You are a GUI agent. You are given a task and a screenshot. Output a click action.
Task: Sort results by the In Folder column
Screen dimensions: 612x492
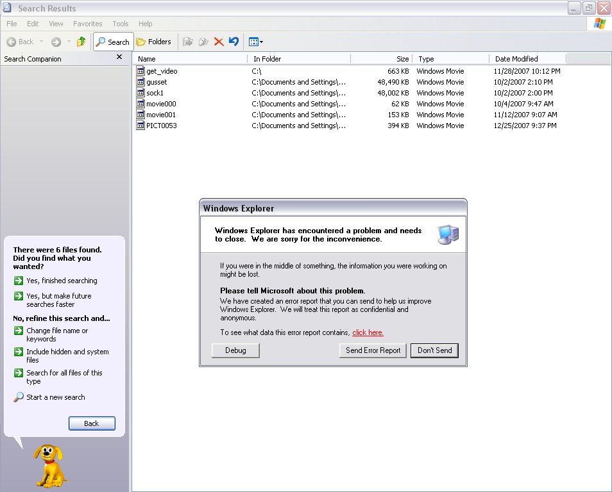pos(299,59)
